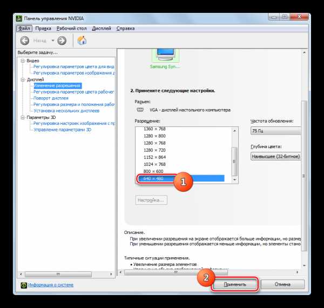Open the Правка menu
The image size is (324, 308).
coord(43,28)
